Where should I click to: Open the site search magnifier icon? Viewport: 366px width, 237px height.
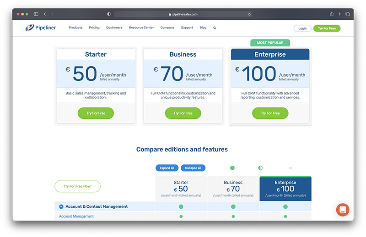tap(215, 28)
